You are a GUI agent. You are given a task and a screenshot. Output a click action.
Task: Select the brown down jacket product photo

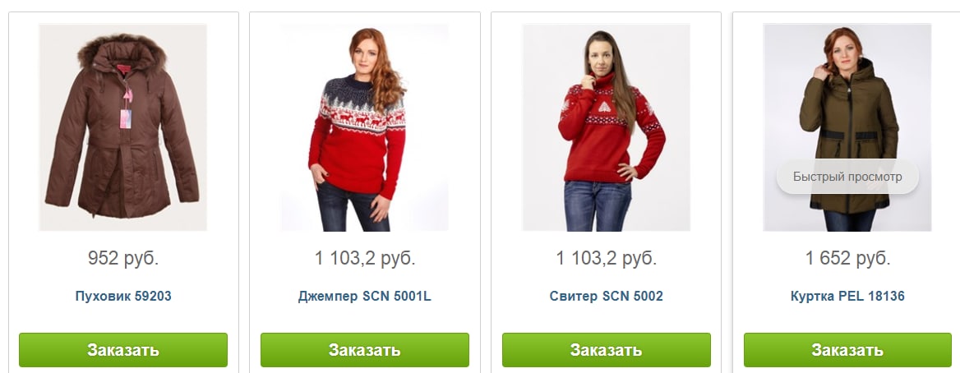pos(123,127)
